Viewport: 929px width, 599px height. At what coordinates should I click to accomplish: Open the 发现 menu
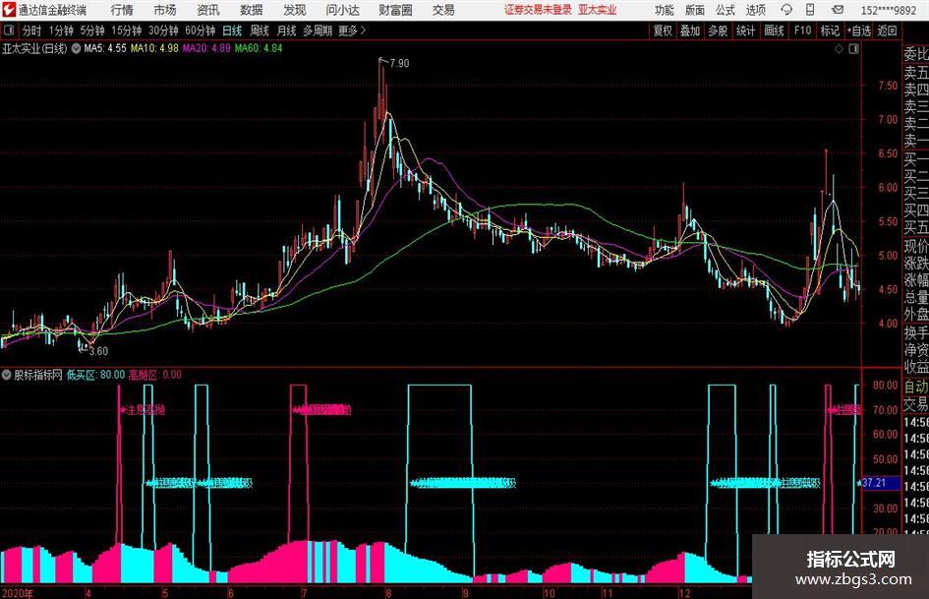point(295,10)
